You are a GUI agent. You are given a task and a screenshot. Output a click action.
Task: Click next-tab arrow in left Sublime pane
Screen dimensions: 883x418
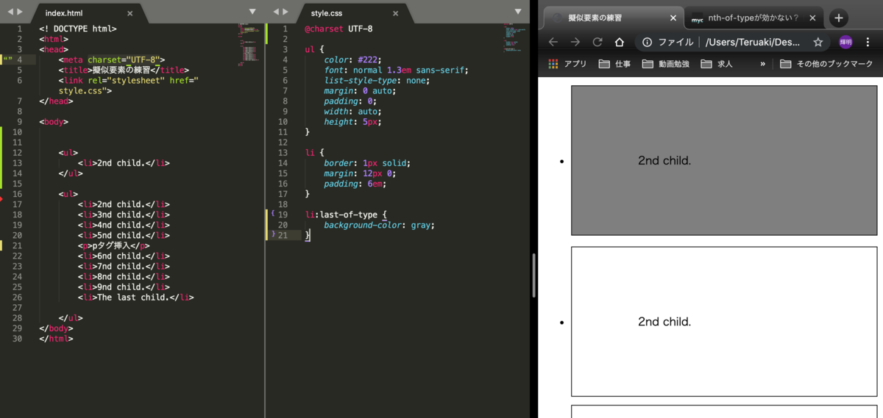pos(20,12)
